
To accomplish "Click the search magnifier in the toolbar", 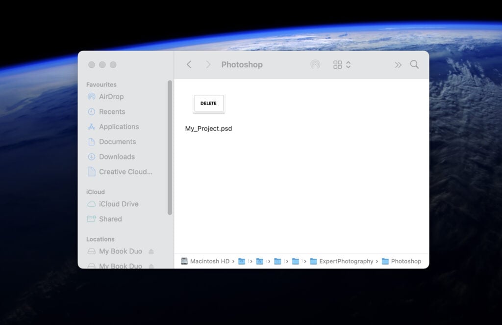I will point(414,64).
